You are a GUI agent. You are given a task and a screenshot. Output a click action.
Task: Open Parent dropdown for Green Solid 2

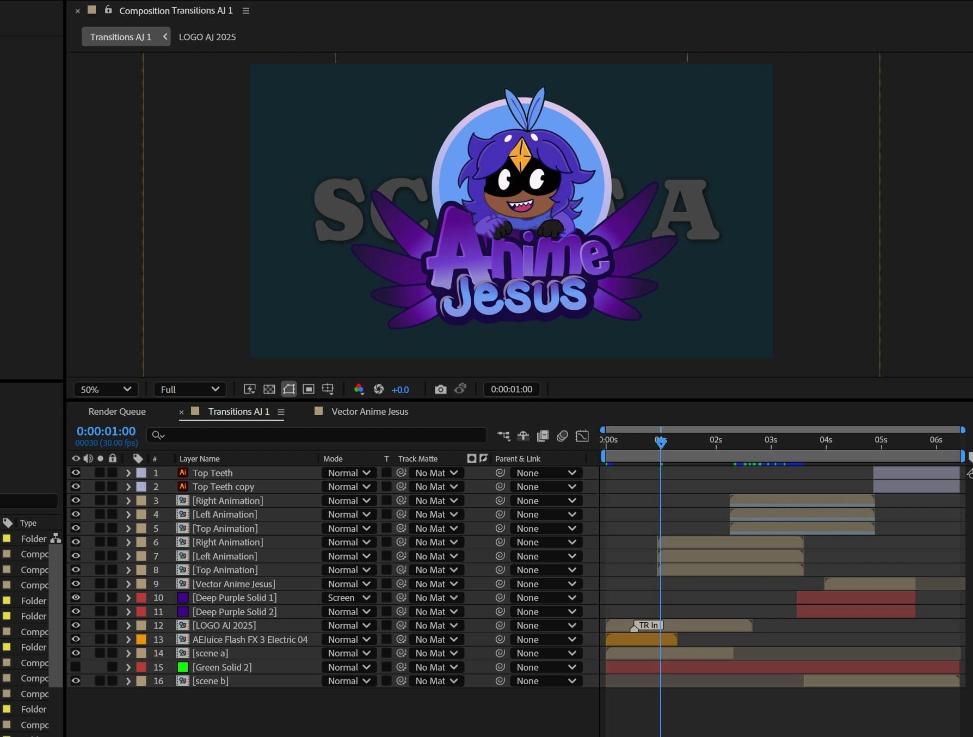[546, 667]
